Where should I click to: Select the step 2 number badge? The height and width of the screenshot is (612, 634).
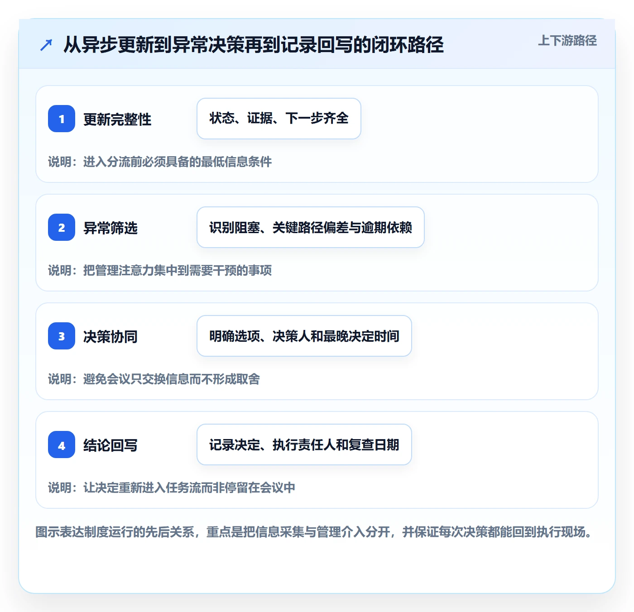(62, 227)
